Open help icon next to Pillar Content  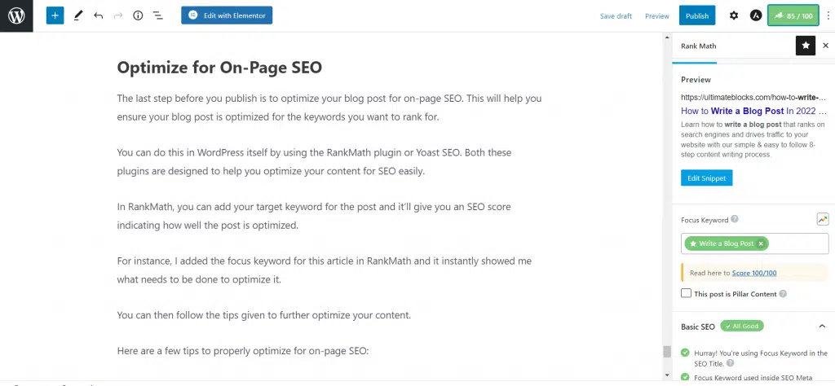(782, 293)
